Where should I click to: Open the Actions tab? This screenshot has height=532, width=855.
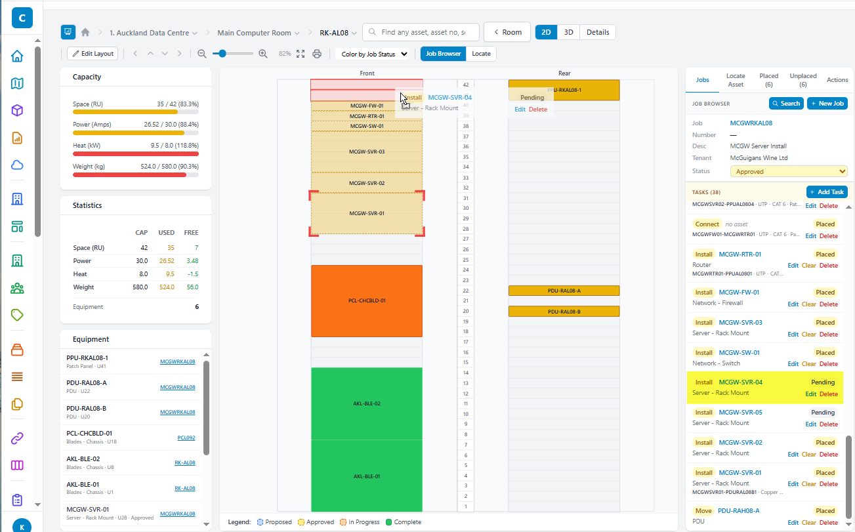[x=837, y=80]
